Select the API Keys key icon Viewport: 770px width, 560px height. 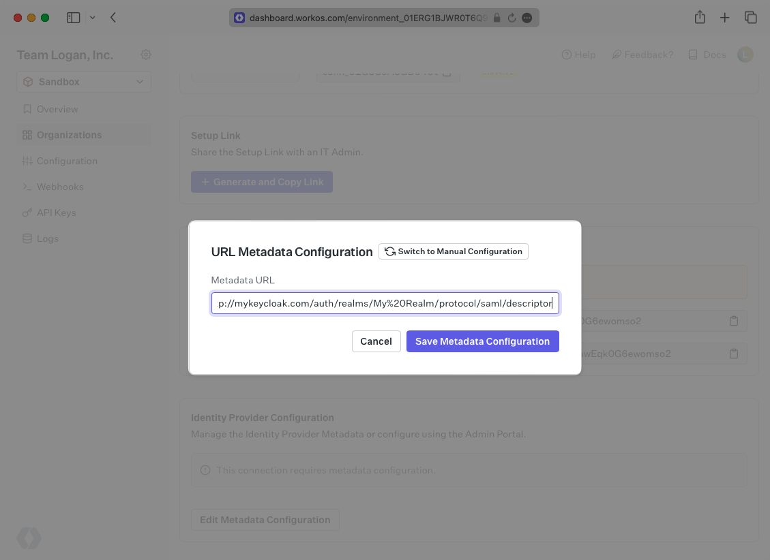pos(27,213)
